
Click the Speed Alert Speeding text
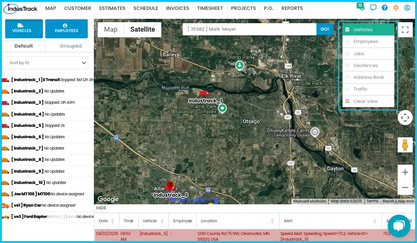coord(324,236)
